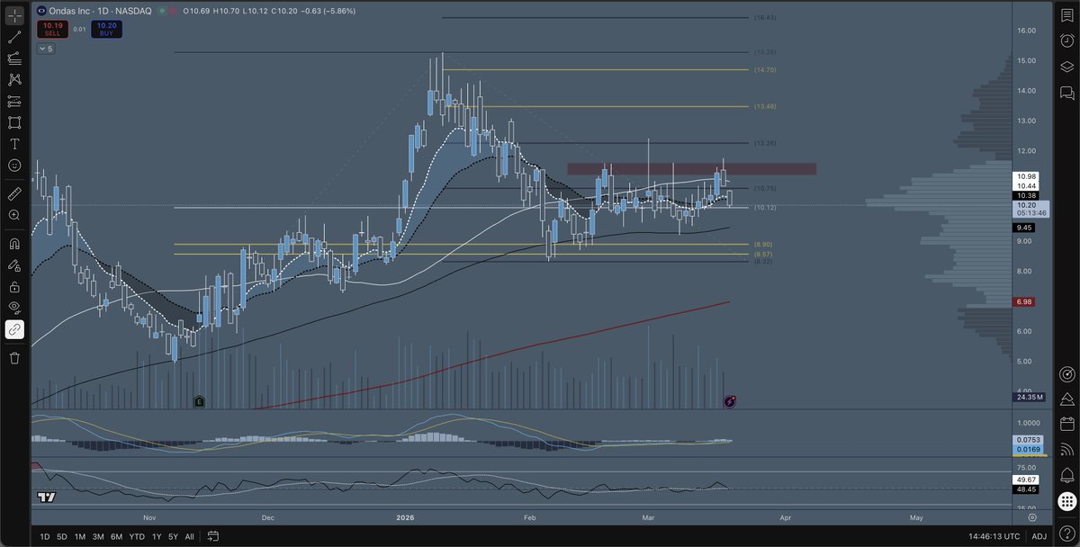Screen dimensions: 1080x547
Task: Switch to the 5D time range
Action: click(62, 536)
